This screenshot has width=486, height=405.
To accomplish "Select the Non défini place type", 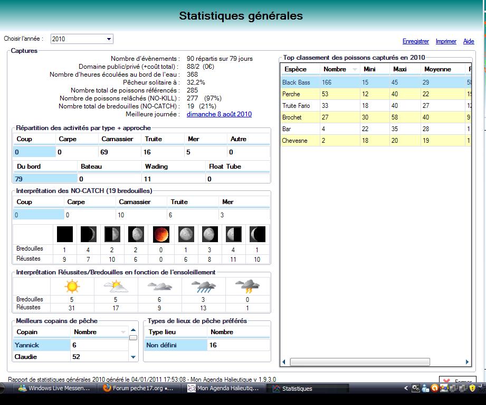I will (176, 345).
